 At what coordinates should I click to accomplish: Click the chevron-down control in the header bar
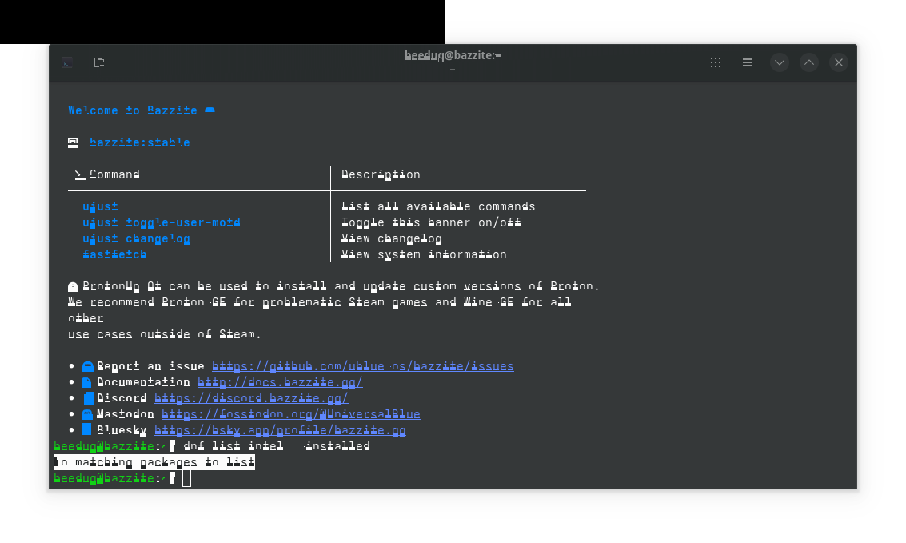[779, 62]
